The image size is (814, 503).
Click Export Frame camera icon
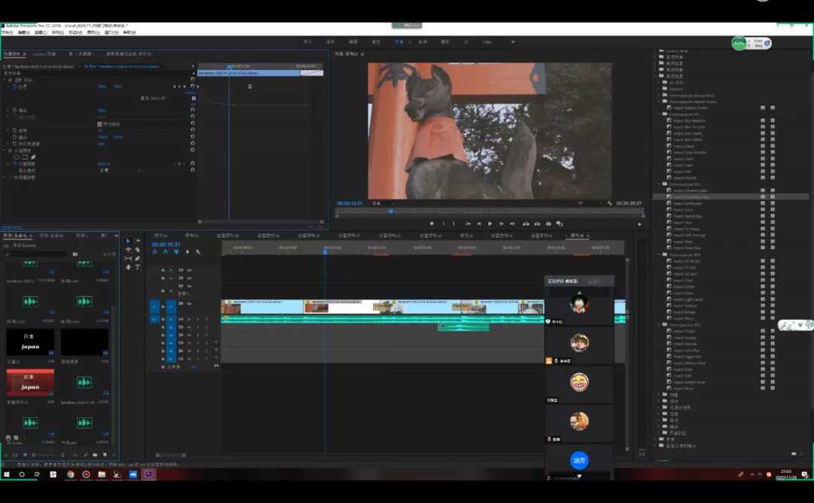[548, 224]
